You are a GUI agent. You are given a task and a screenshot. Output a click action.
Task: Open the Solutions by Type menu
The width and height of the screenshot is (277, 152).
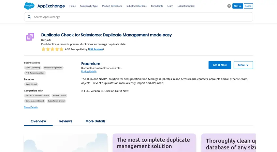coord(89,6)
